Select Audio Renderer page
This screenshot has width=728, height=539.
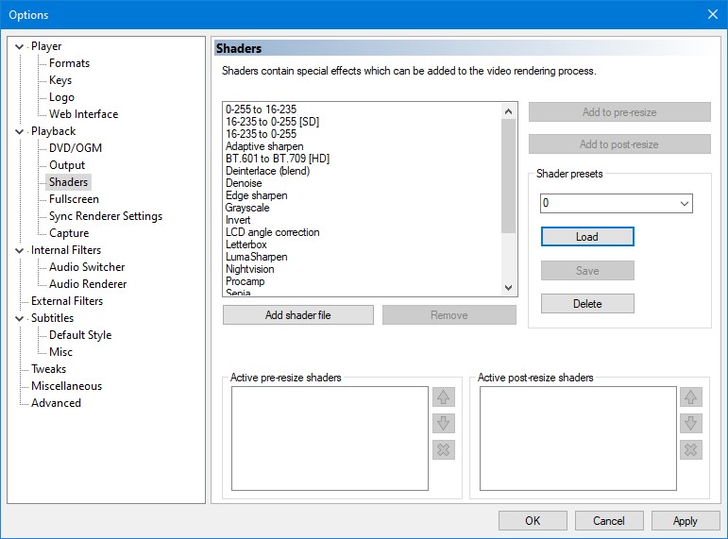88,284
